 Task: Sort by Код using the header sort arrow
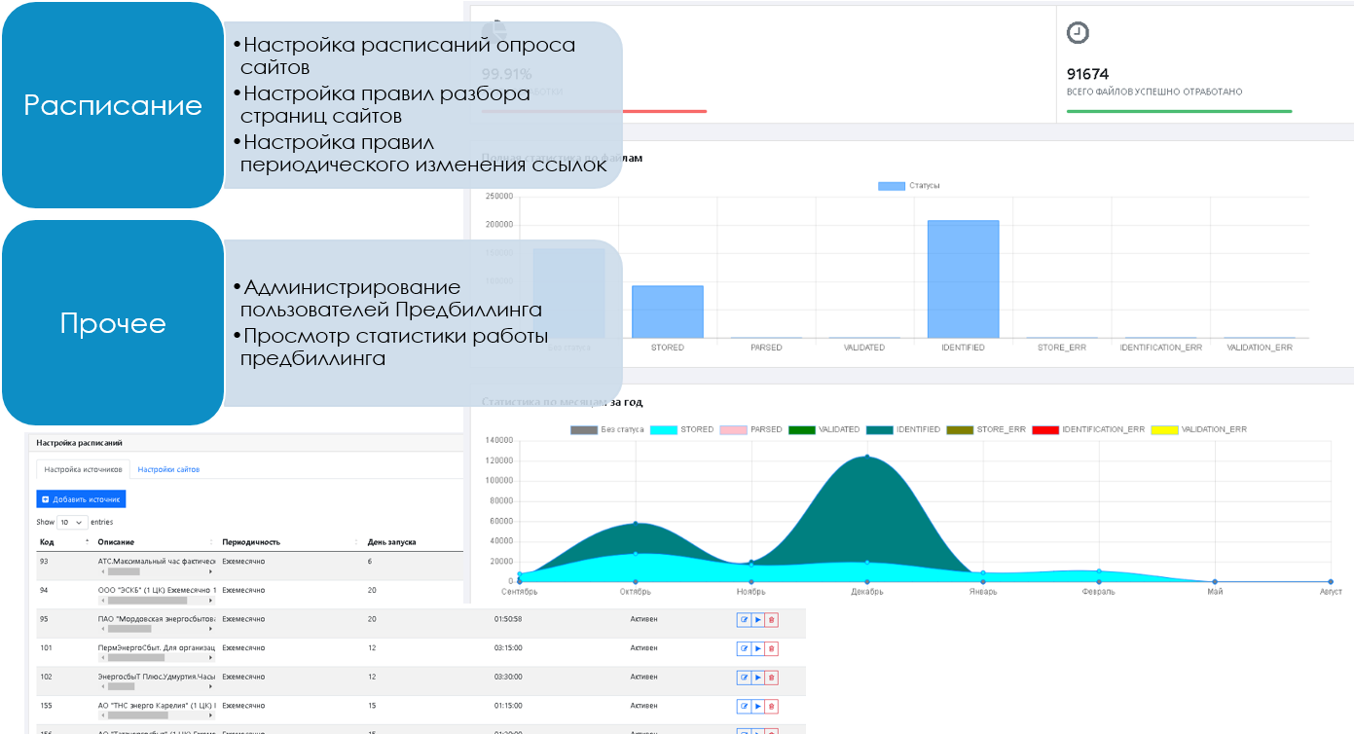click(88, 541)
